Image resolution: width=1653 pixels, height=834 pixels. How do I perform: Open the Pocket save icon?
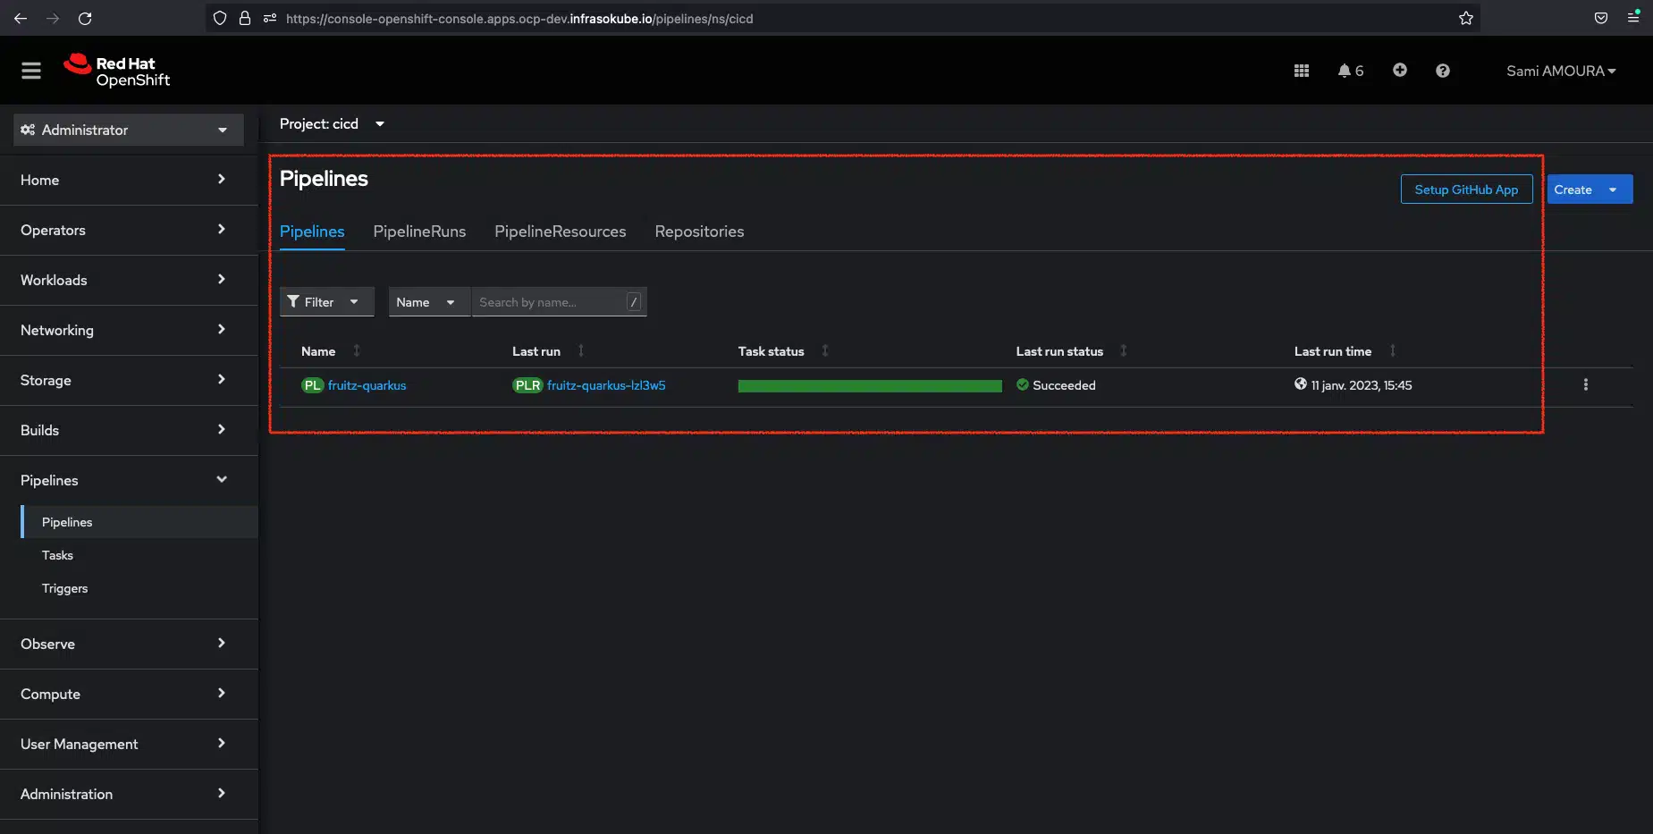click(x=1601, y=18)
